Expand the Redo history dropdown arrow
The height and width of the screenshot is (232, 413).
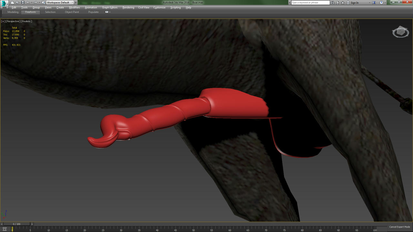[x=39, y=3]
